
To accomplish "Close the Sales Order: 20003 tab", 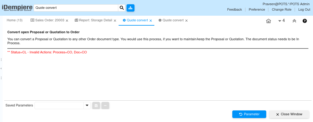I will coord(67,20).
